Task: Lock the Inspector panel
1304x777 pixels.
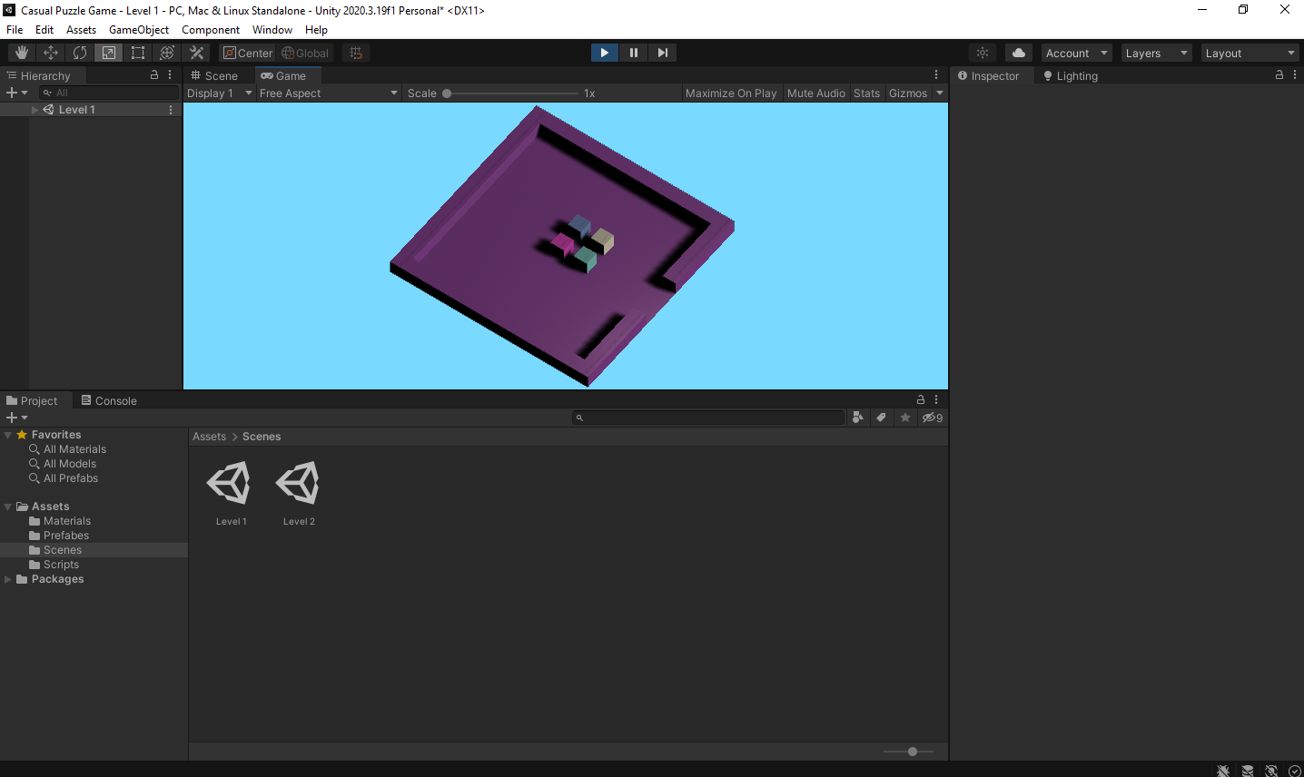Action: [x=1279, y=75]
